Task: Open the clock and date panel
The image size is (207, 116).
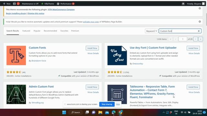Action: pos(197,112)
